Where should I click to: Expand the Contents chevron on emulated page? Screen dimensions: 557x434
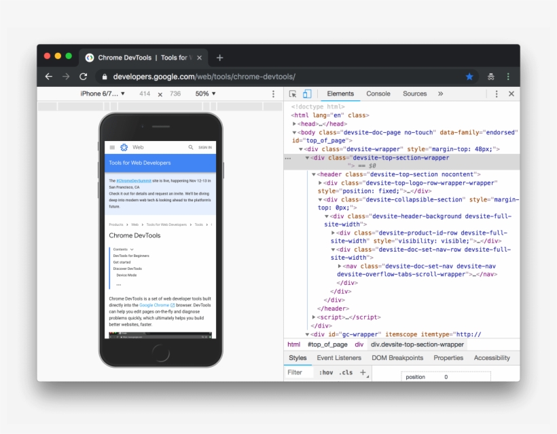(x=132, y=250)
